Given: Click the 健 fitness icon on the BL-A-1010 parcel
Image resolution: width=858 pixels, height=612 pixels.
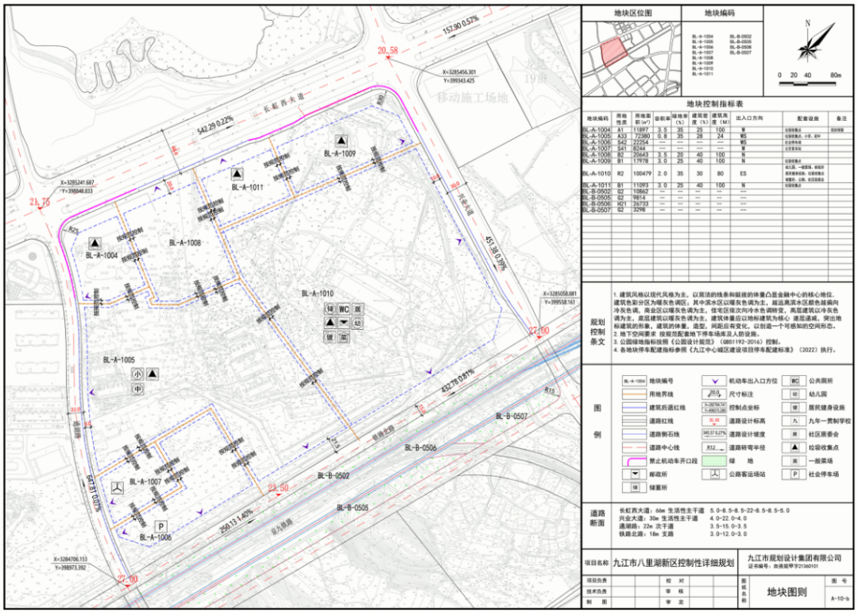Looking at the screenshot, I should [329, 337].
